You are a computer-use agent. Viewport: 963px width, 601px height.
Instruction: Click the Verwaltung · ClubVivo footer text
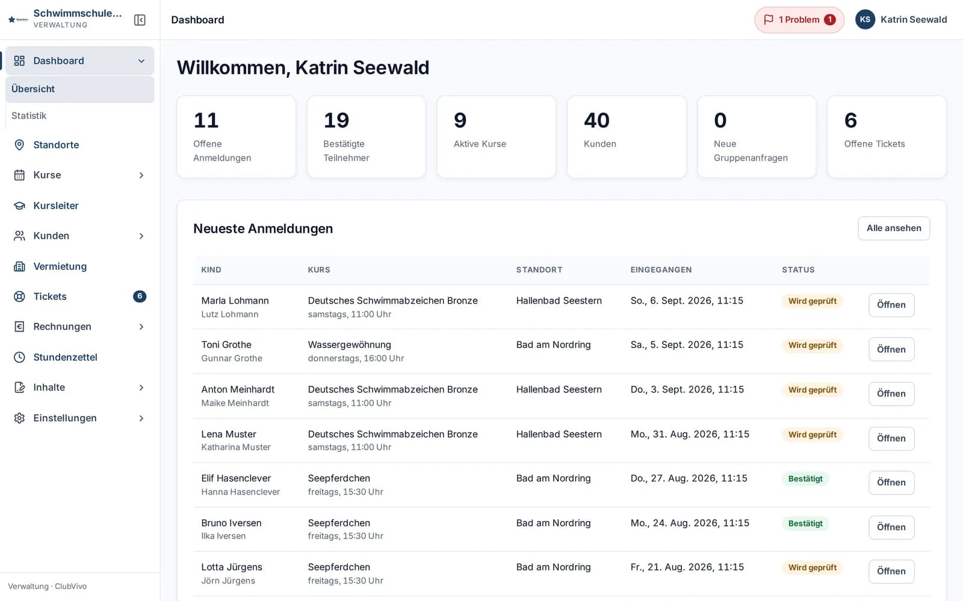pyautogui.click(x=48, y=587)
